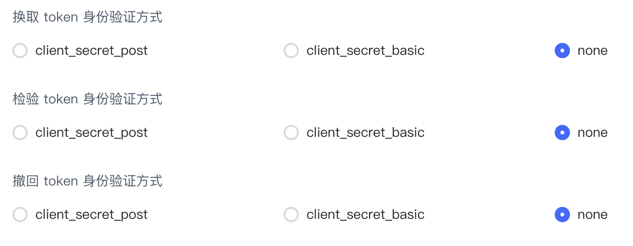
Task: Click the none label text in 检验 token row
Action: [592, 133]
